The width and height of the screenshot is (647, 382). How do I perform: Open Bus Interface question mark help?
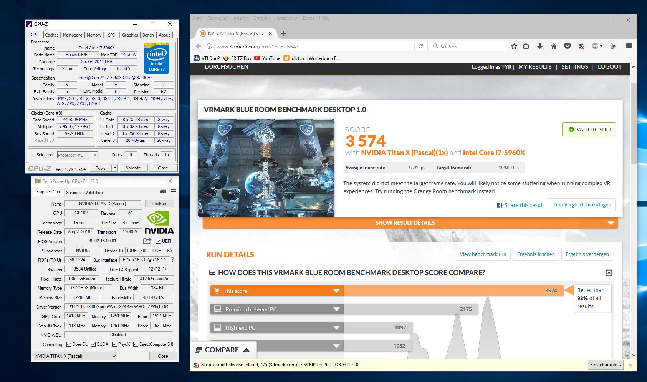(x=172, y=260)
